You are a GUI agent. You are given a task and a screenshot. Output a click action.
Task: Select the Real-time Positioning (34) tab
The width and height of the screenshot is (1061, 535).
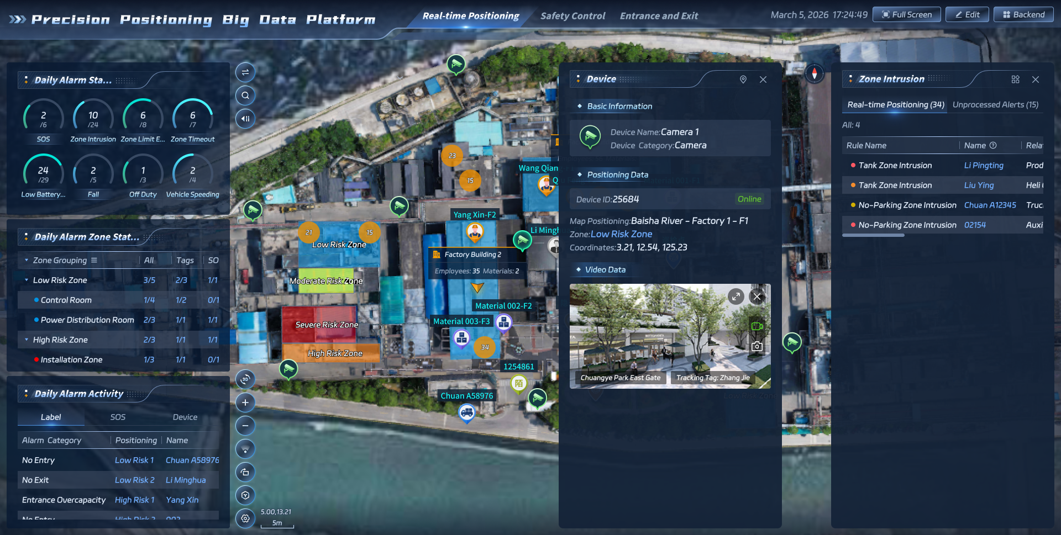tap(896, 104)
